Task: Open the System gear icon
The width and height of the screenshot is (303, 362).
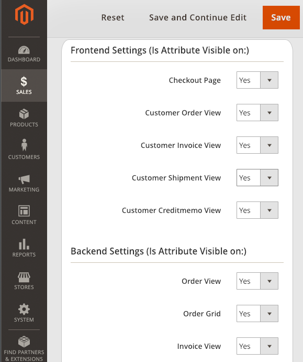Action: [x=24, y=310]
